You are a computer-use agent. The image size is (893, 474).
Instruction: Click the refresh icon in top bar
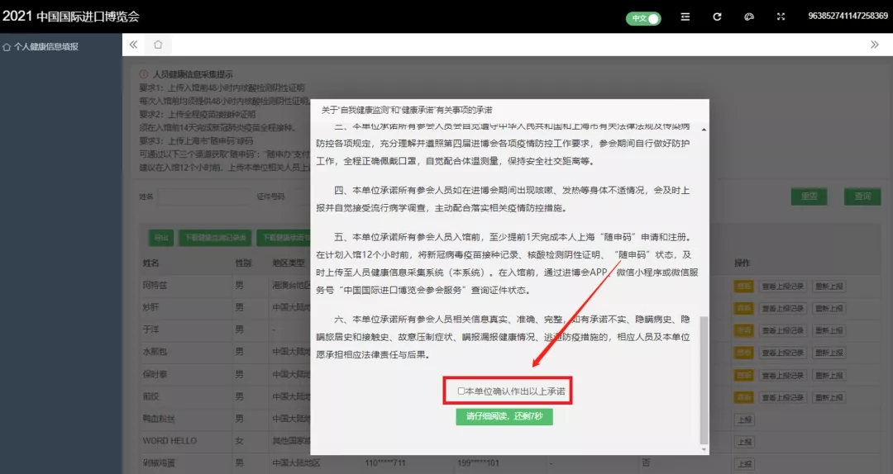717,17
